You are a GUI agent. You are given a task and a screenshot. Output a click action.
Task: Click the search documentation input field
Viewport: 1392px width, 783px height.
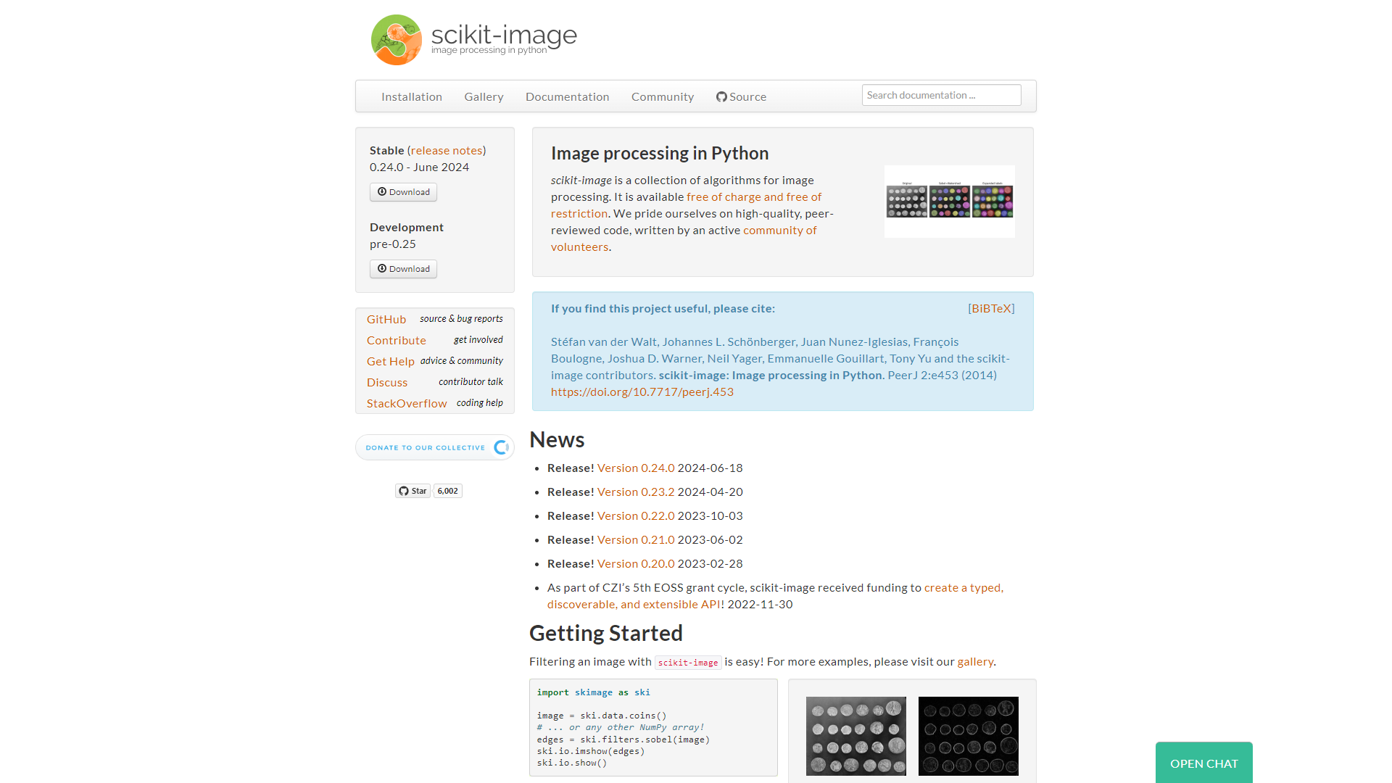942,96
